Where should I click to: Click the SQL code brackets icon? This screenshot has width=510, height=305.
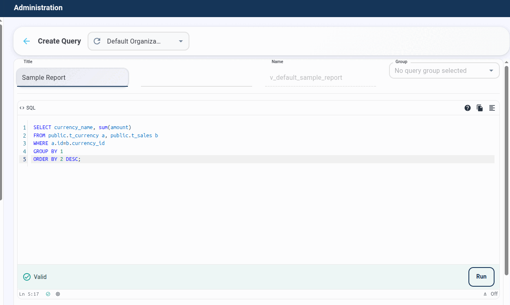[22, 108]
